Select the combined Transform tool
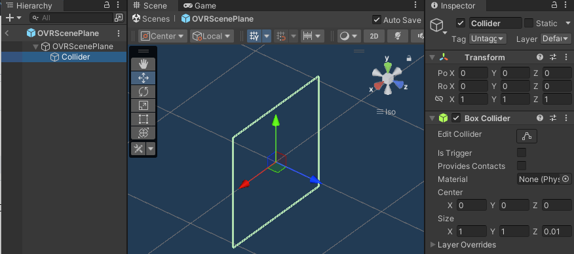Image resolution: width=574 pixels, height=254 pixels. (x=143, y=133)
